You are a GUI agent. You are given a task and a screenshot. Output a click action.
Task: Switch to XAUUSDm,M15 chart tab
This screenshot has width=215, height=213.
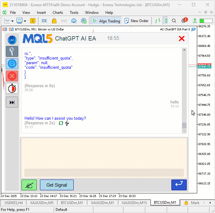(x=134, y=203)
